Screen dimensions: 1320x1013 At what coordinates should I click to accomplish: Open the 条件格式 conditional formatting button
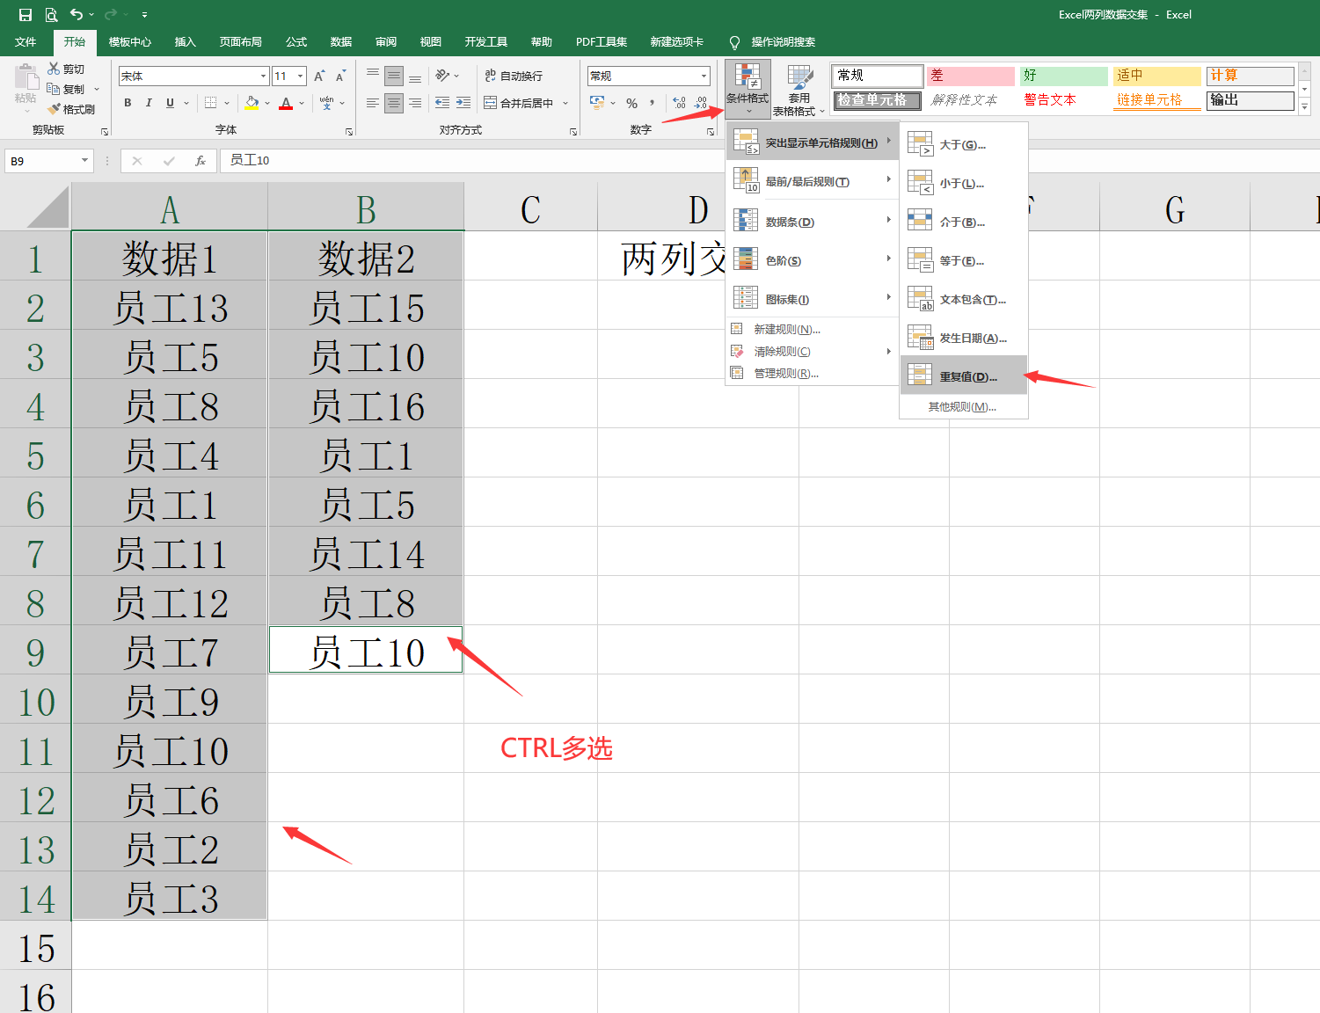coord(748,89)
